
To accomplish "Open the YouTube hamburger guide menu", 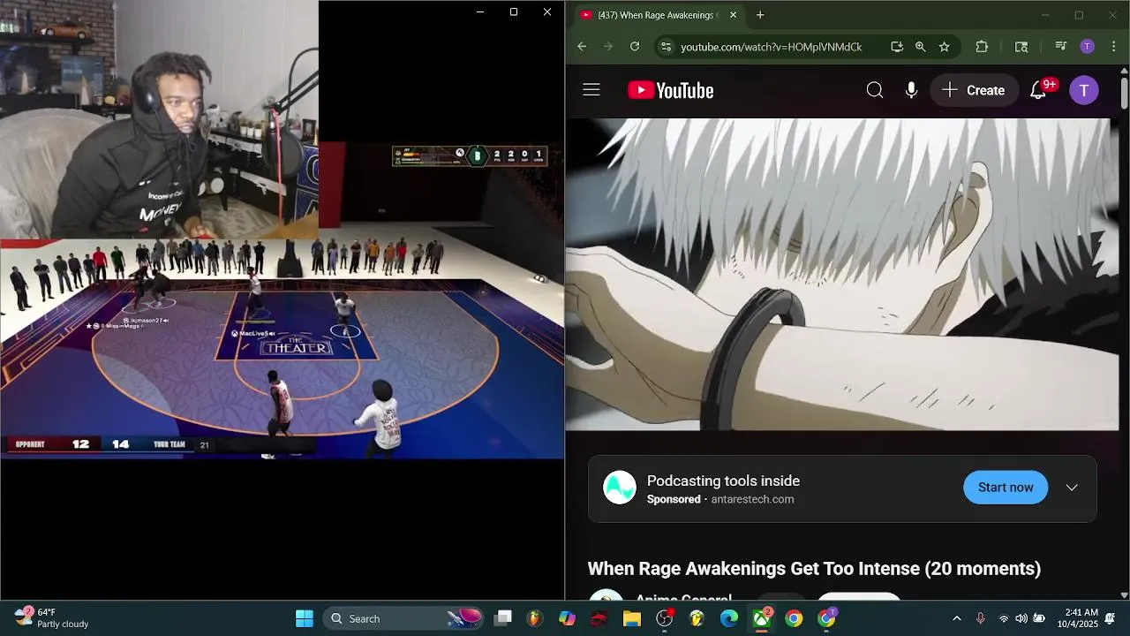I will point(591,90).
